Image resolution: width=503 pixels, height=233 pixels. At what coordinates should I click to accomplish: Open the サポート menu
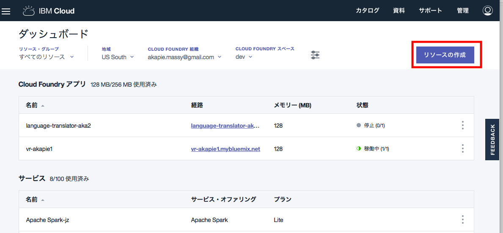[430, 11]
